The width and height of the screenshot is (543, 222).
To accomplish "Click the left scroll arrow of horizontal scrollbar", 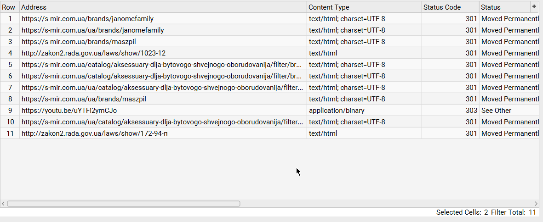I will coord(3,203).
